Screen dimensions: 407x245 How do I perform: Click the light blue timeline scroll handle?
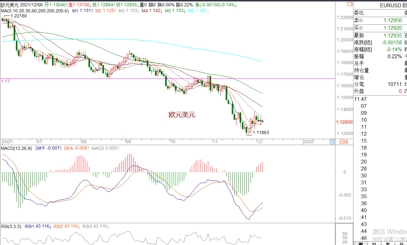[332, 142]
